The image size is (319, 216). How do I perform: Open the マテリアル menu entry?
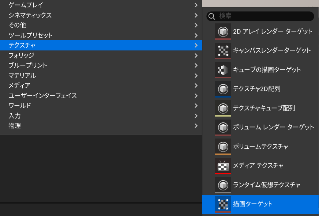pos(101,76)
